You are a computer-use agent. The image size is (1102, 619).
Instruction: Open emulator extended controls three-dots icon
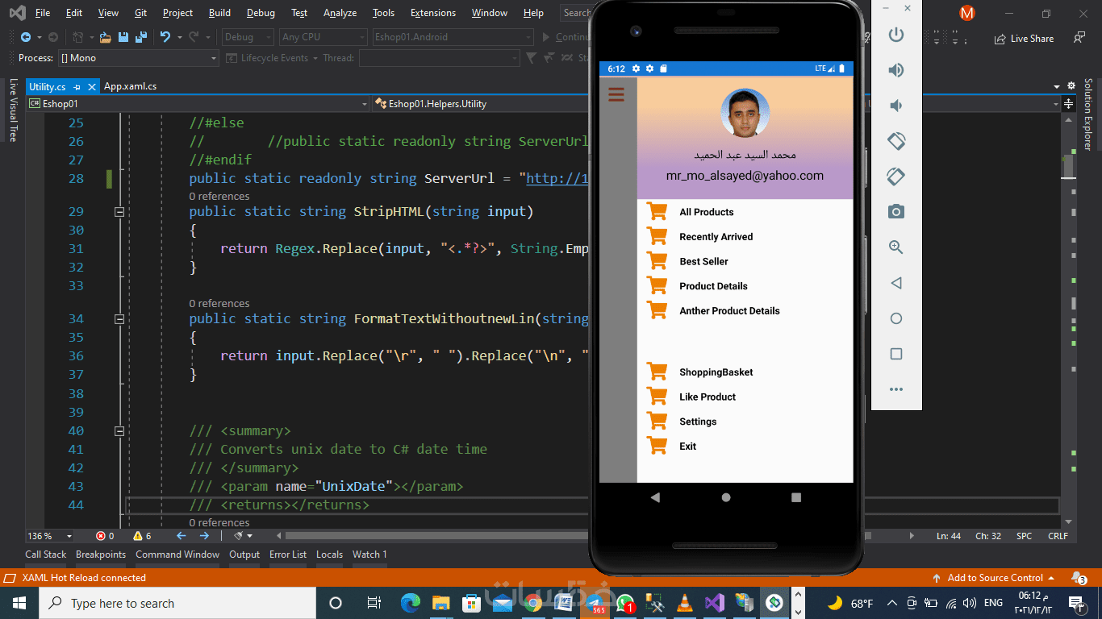(x=895, y=389)
